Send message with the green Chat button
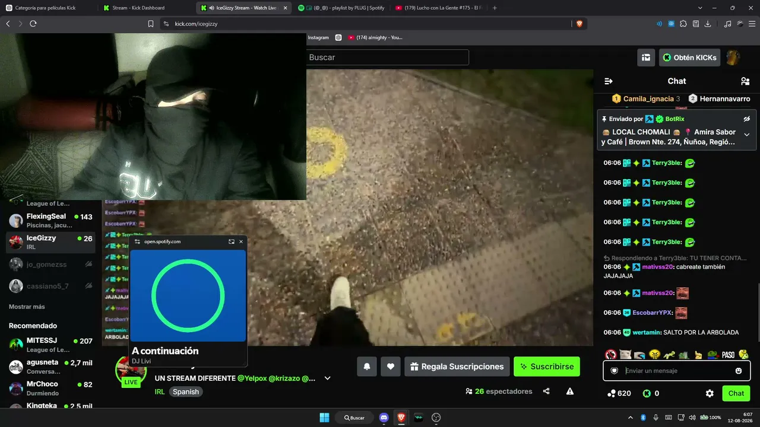The image size is (760, 427). pos(736,393)
